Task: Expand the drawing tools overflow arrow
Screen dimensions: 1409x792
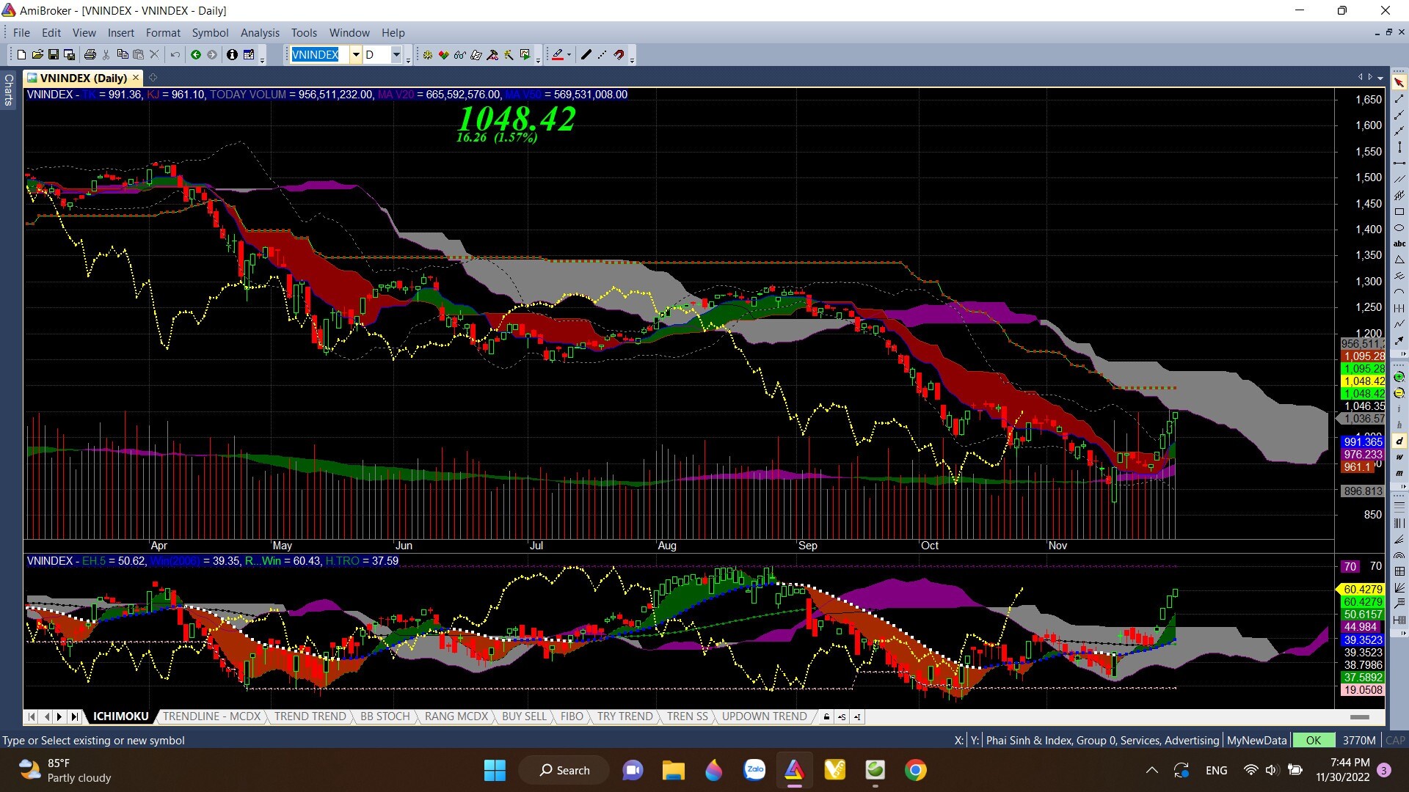Action: click(1403, 354)
